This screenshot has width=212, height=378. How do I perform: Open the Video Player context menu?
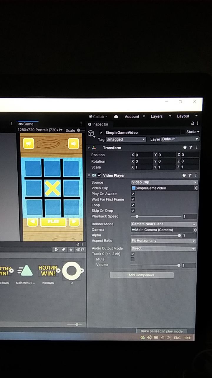point(196,175)
